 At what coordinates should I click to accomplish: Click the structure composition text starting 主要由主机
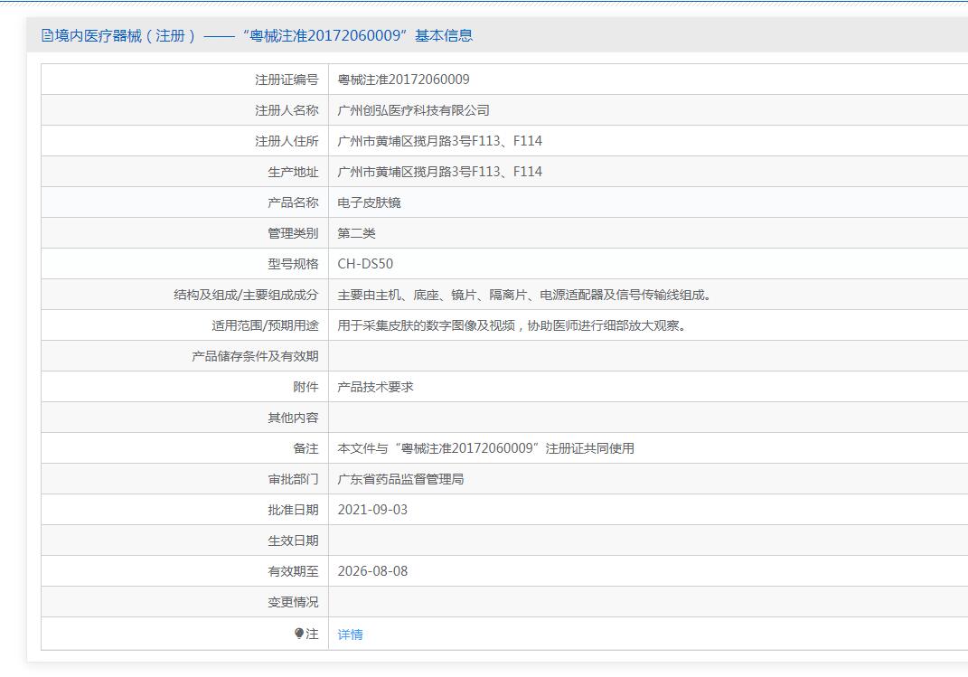click(x=524, y=295)
